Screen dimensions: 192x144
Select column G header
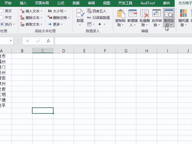tap(126, 51)
